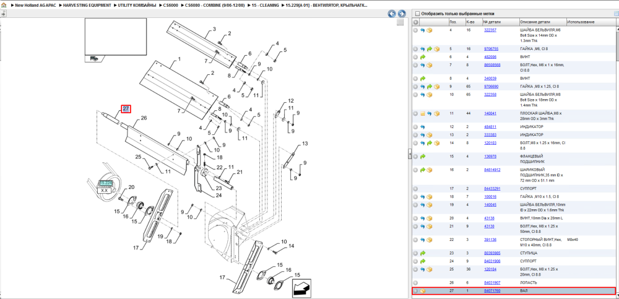The image size is (619, 299).
Task: Toggle the gray circle for part 84433291
Action: click(416, 189)
